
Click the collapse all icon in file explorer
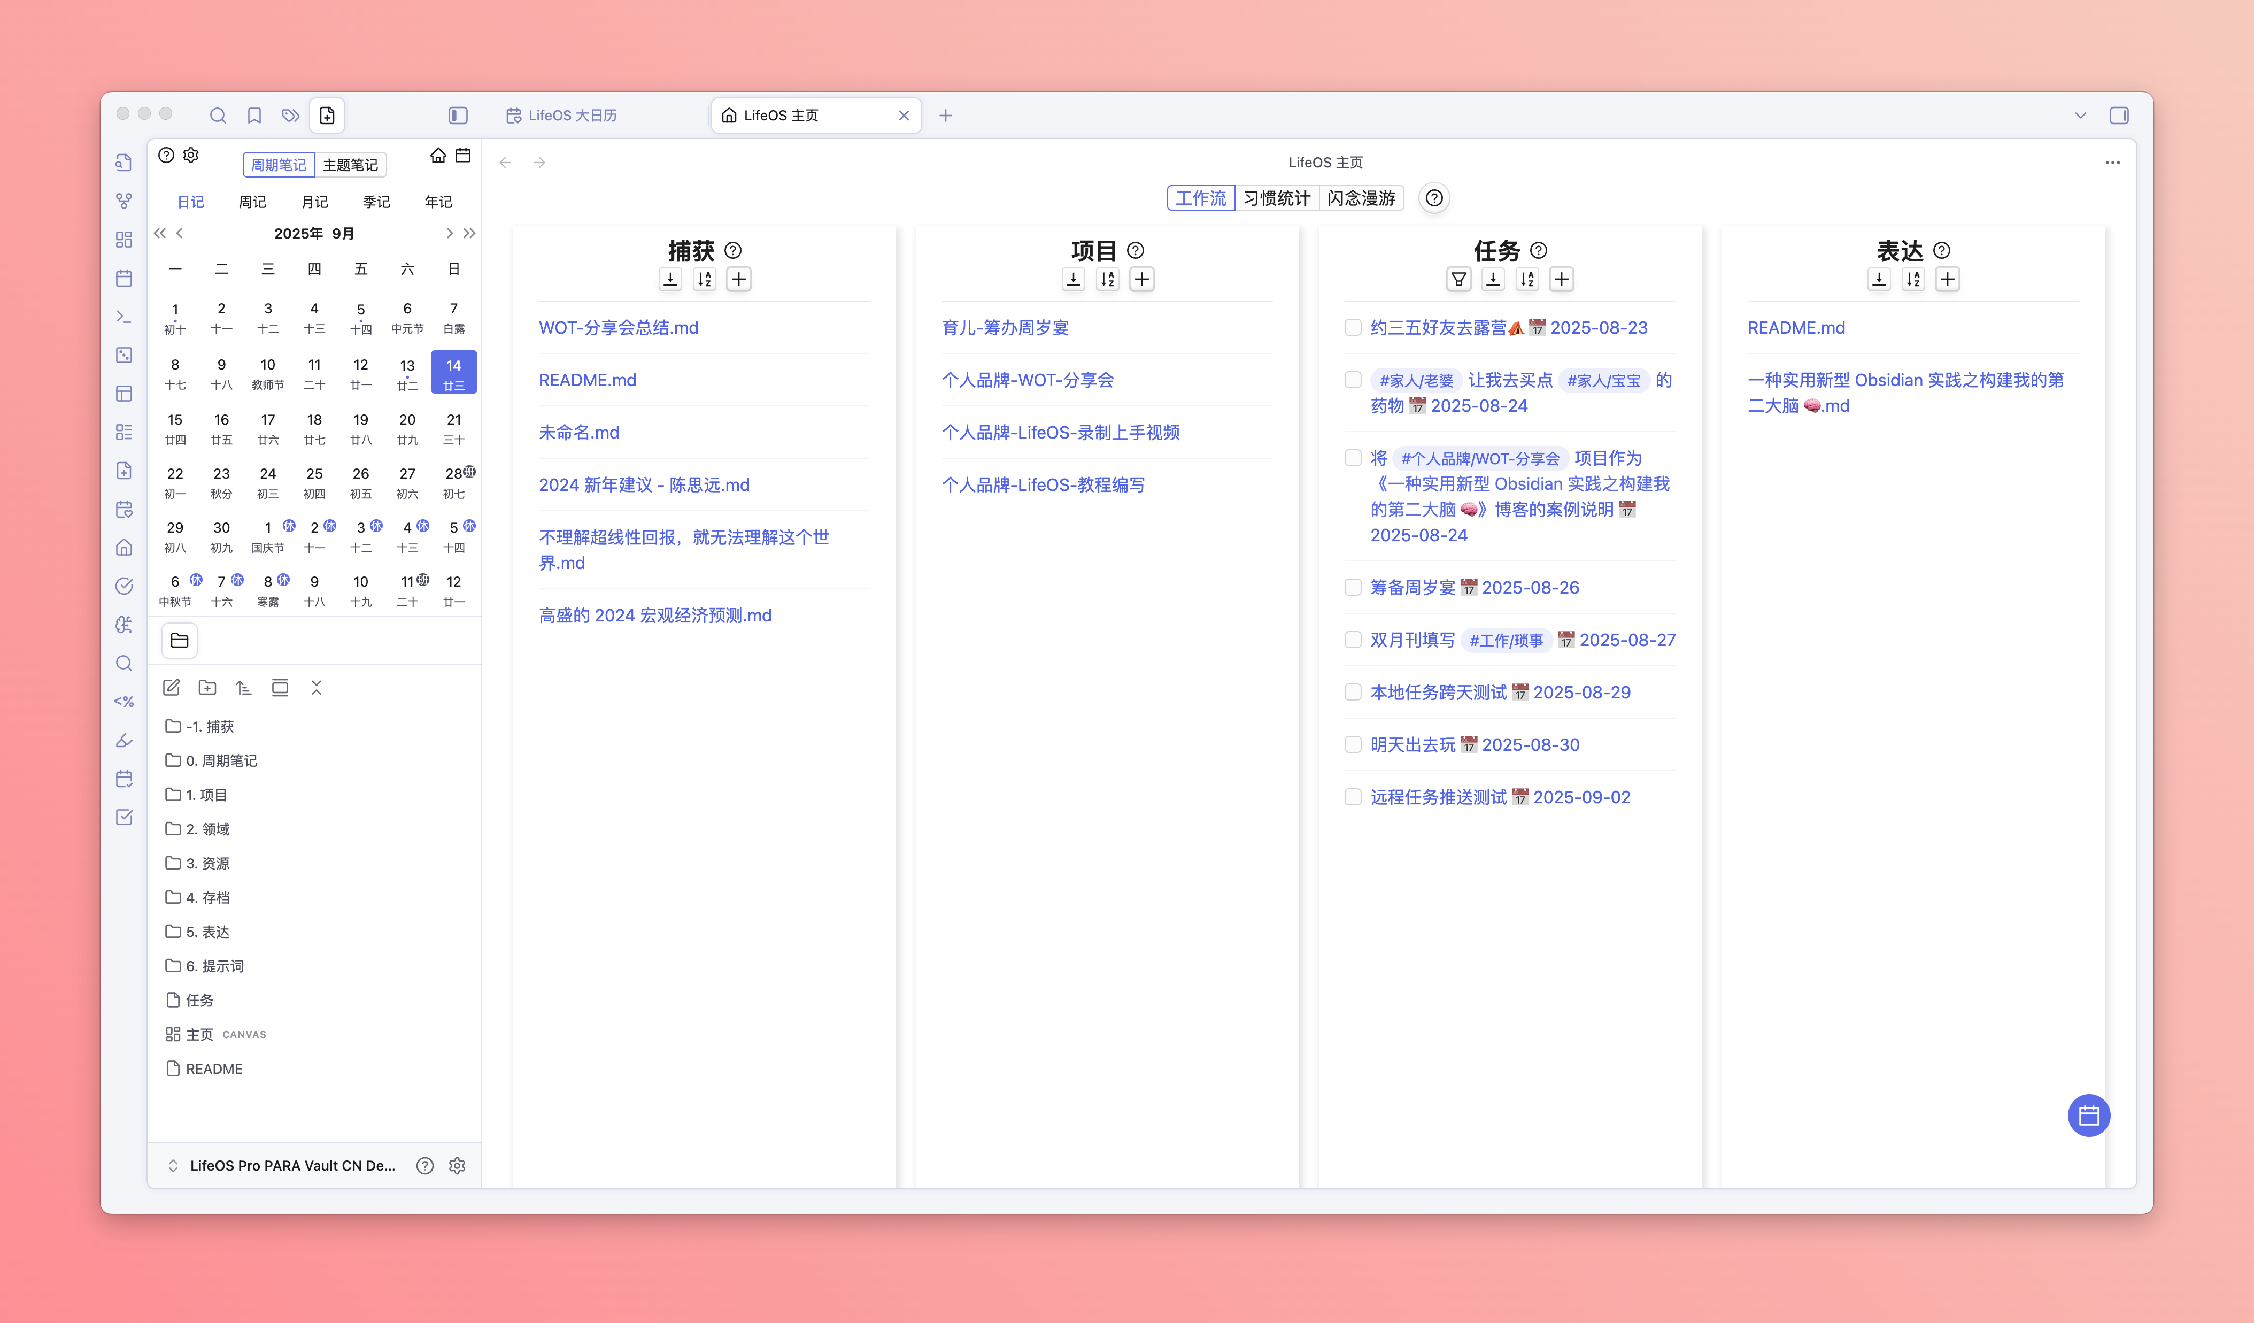point(316,687)
